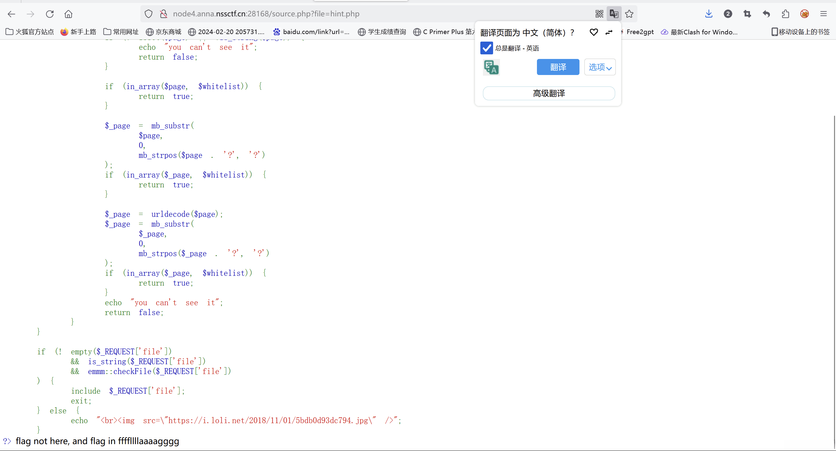Uncheck the always-translate English checkbox
The image size is (836, 451).
tap(487, 48)
